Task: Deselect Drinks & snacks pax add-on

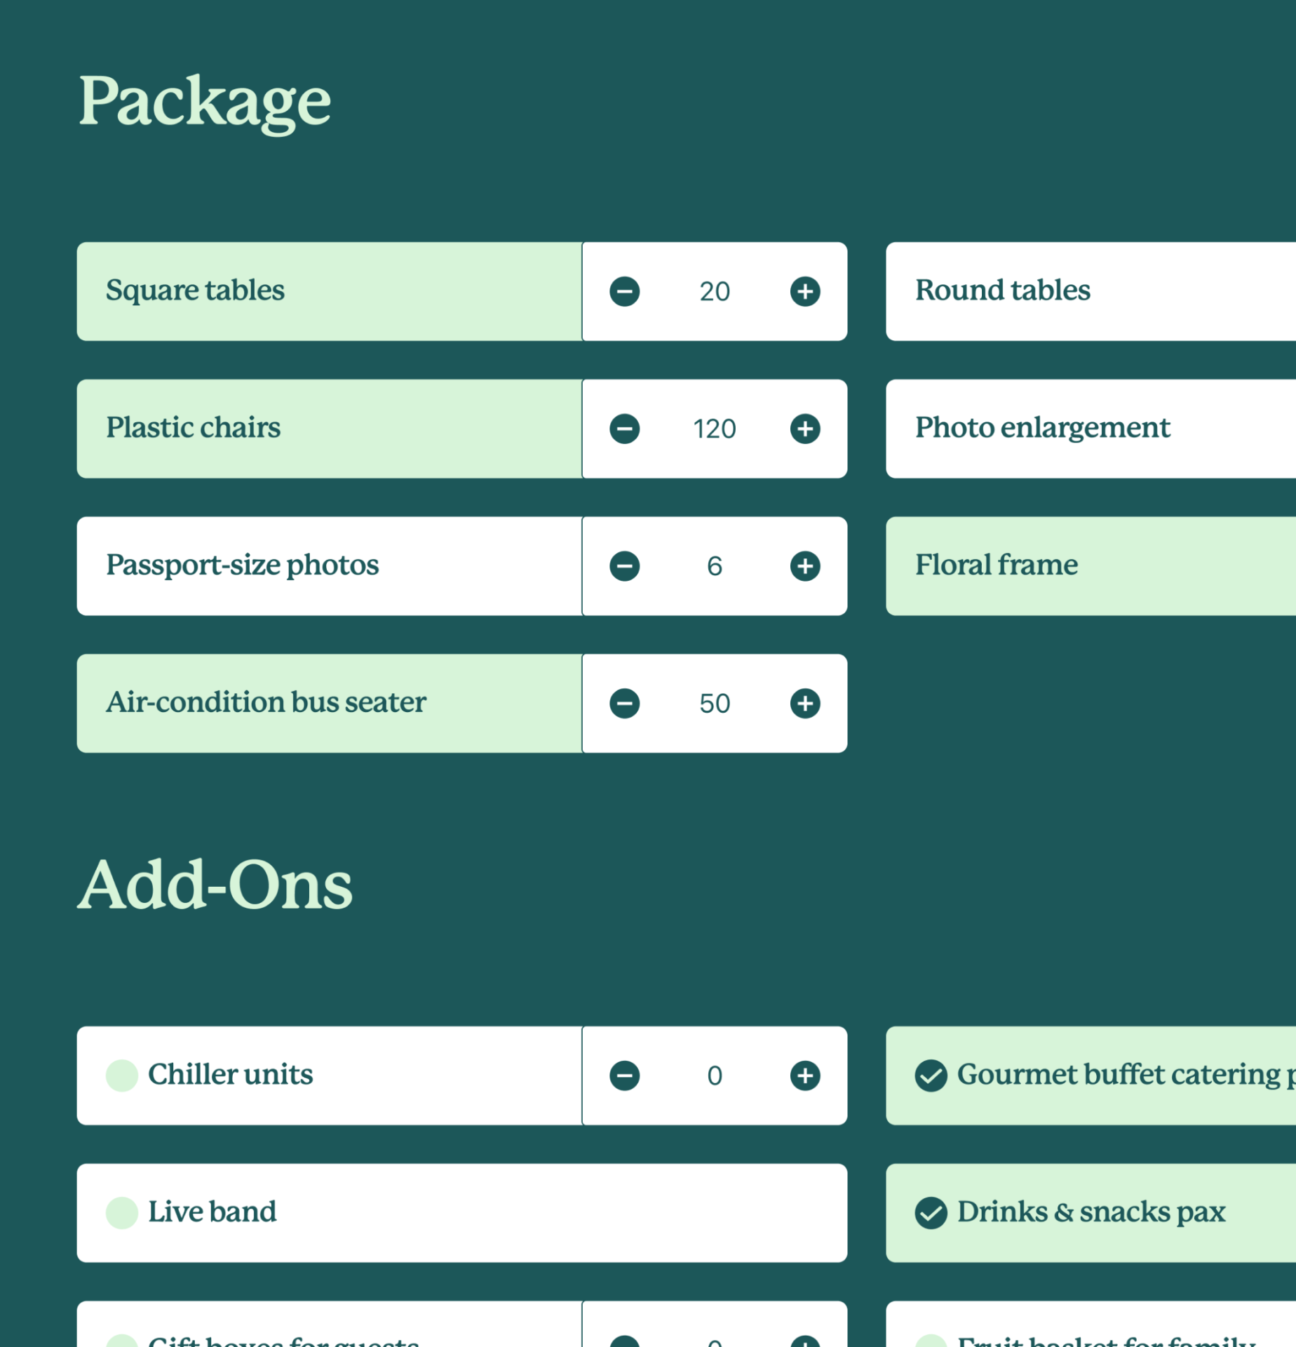Action: (x=931, y=1213)
